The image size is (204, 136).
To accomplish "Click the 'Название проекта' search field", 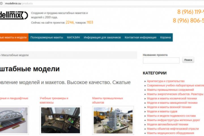I will pos(161,60).
